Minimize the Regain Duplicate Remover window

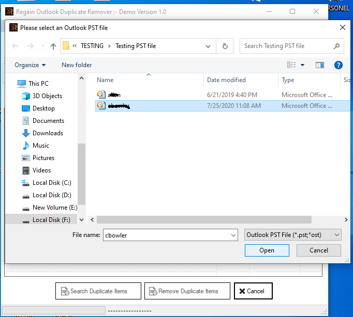269,11
